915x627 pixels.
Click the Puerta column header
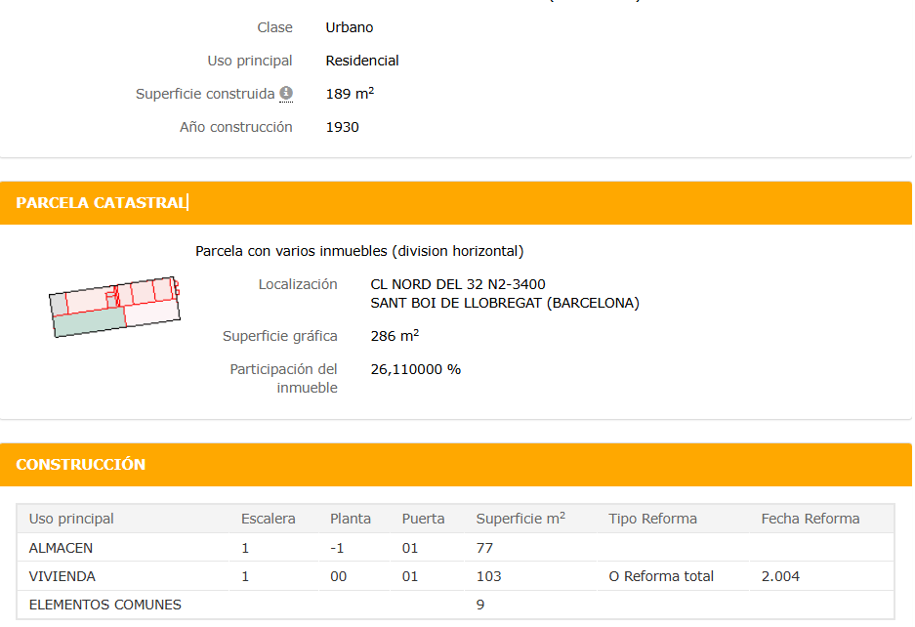pos(423,519)
